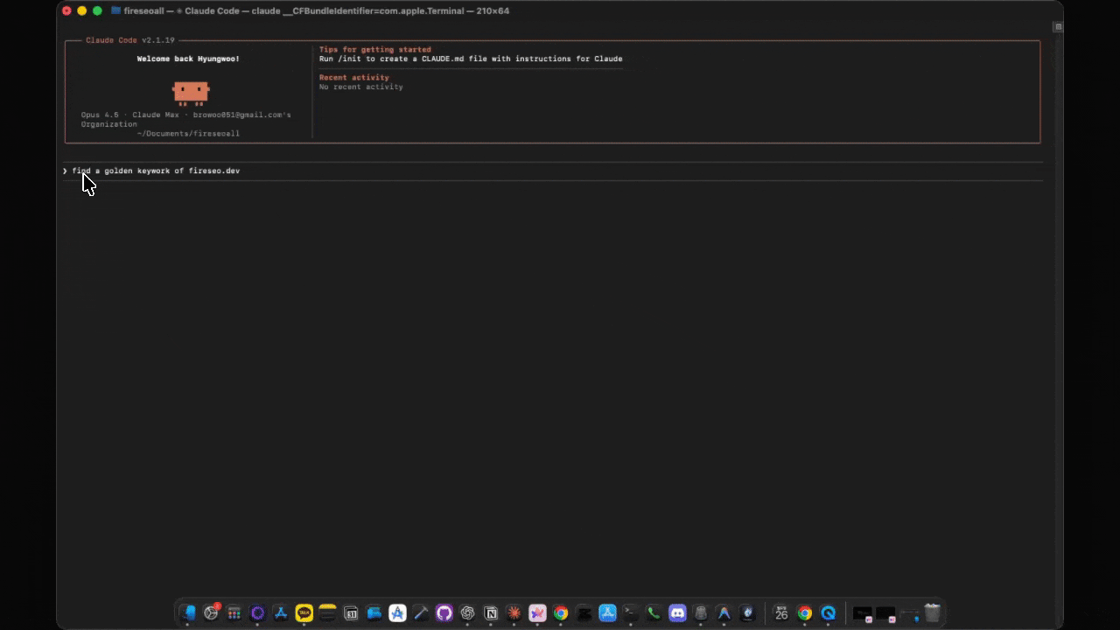
Task: Open the Notes app in dock
Action: pyautogui.click(x=327, y=612)
